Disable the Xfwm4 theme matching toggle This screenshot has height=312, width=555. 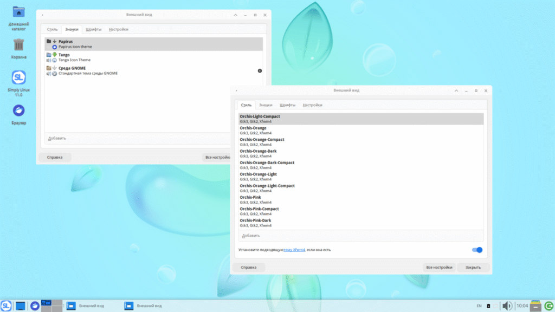click(476, 250)
